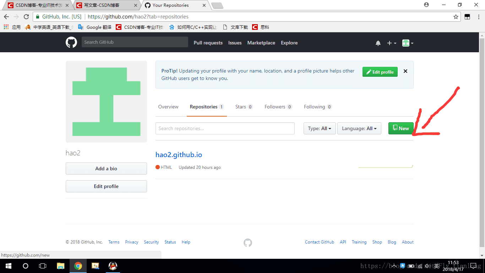Open the About footer link

tap(408, 242)
